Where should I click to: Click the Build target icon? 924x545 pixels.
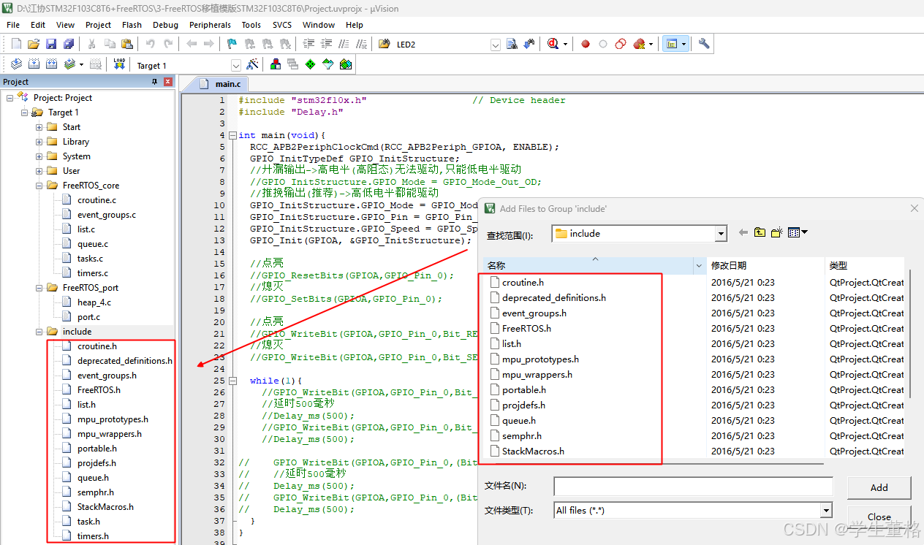pos(34,64)
